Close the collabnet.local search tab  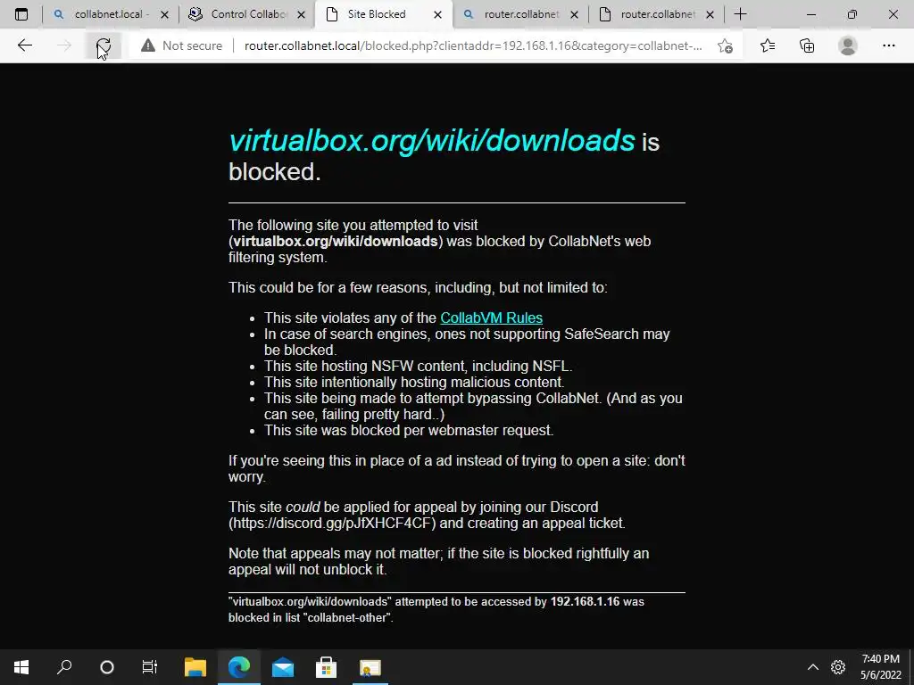point(164,14)
